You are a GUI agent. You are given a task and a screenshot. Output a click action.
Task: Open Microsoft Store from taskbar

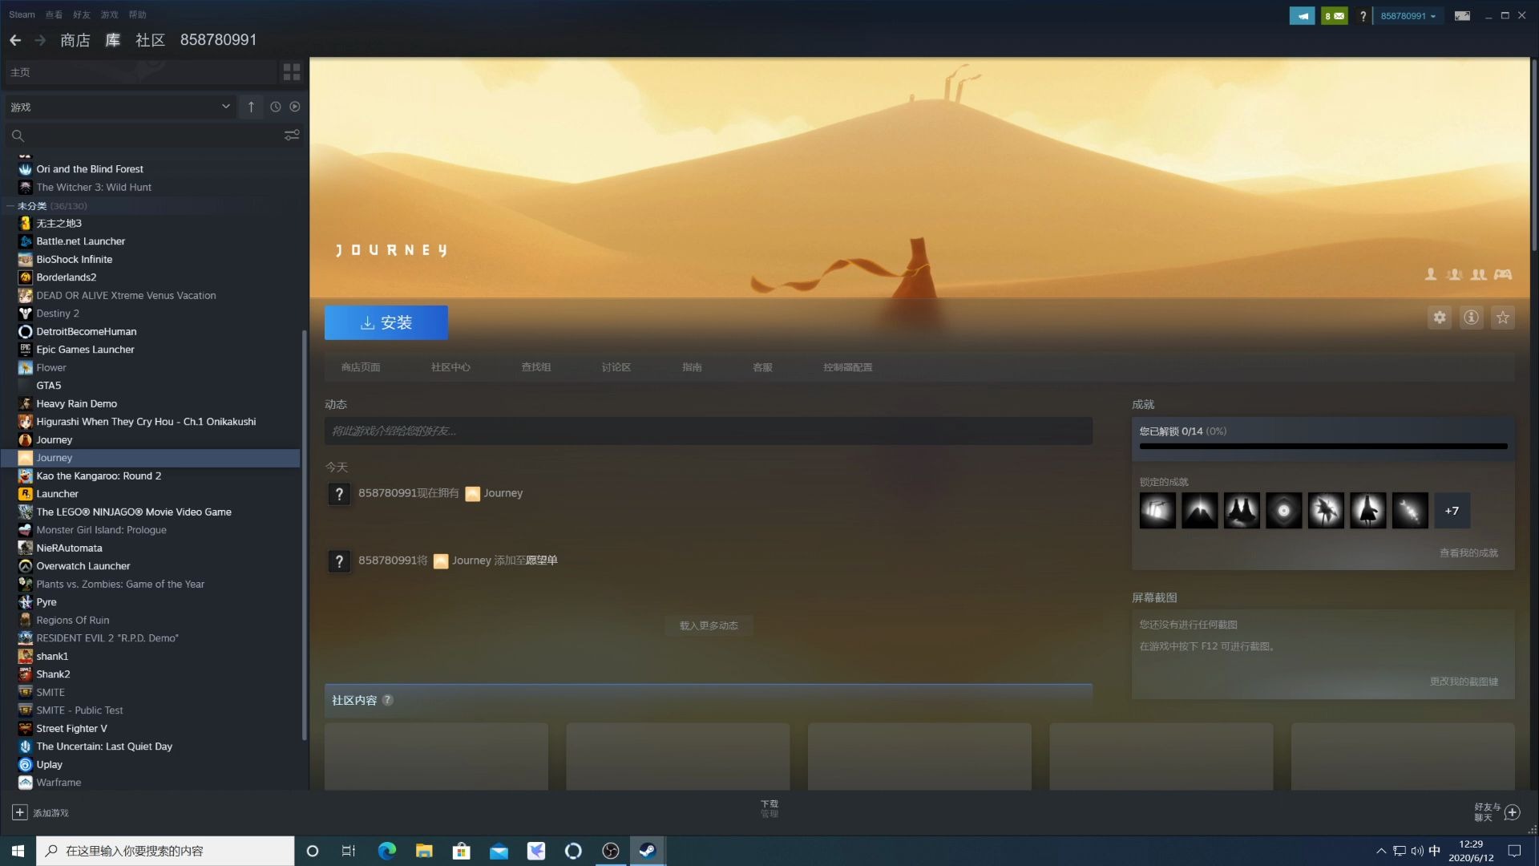[x=462, y=851]
